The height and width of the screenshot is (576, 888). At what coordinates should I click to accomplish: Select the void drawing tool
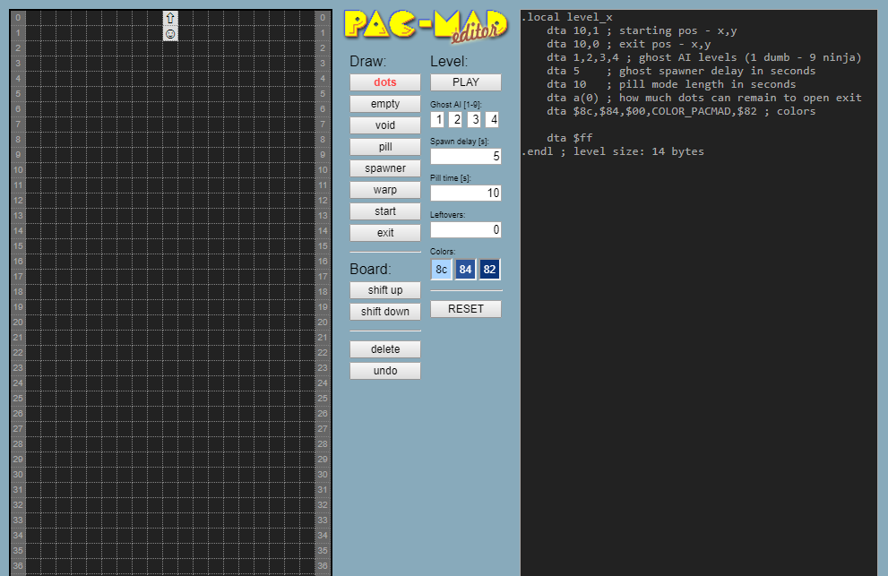384,125
